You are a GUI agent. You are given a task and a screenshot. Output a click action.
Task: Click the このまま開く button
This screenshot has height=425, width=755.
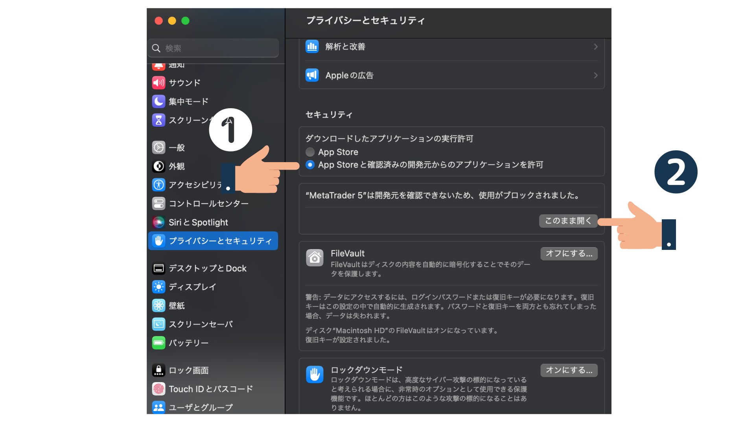(x=568, y=221)
